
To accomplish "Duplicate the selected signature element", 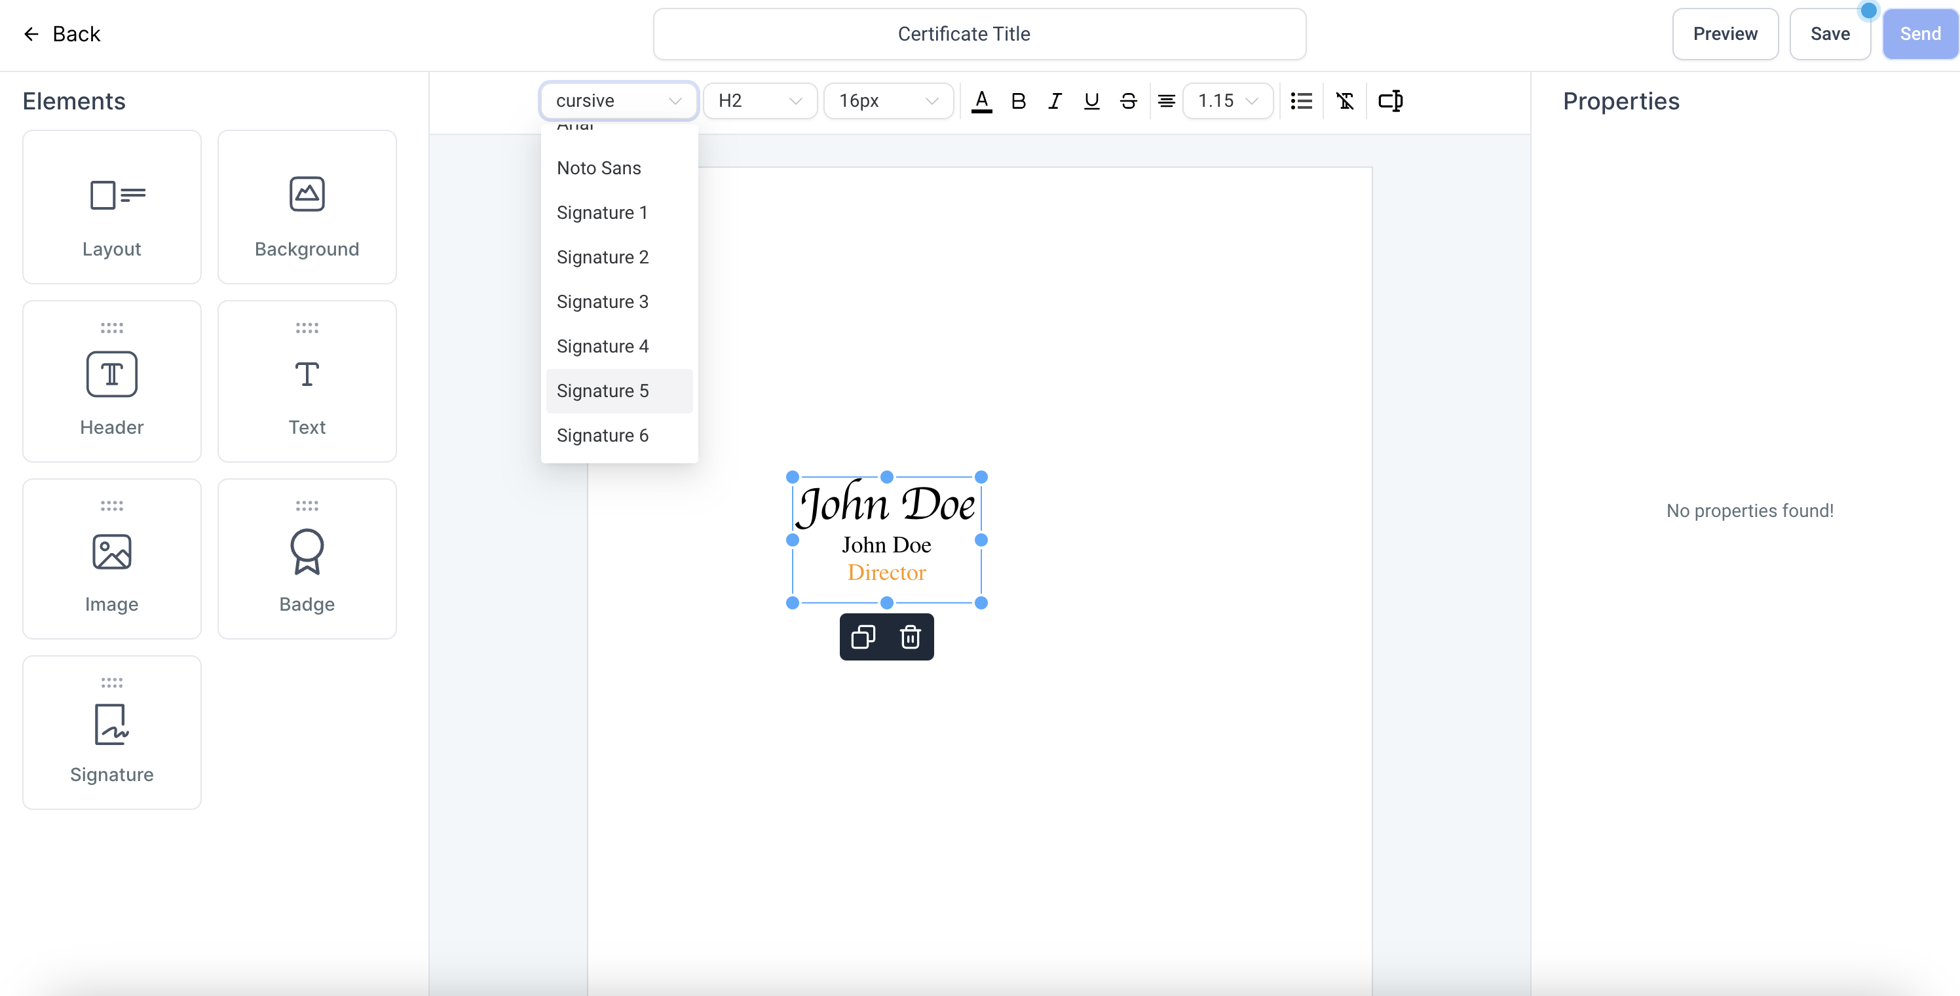I will click(x=863, y=637).
